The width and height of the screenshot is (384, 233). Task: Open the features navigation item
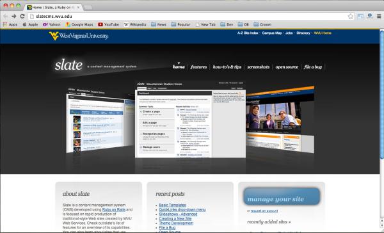[198, 67]
